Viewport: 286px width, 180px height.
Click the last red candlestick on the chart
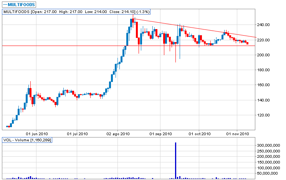tap(247, 43)
